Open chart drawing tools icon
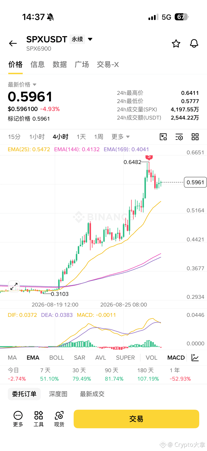207x451 pixels. point(163,137)
